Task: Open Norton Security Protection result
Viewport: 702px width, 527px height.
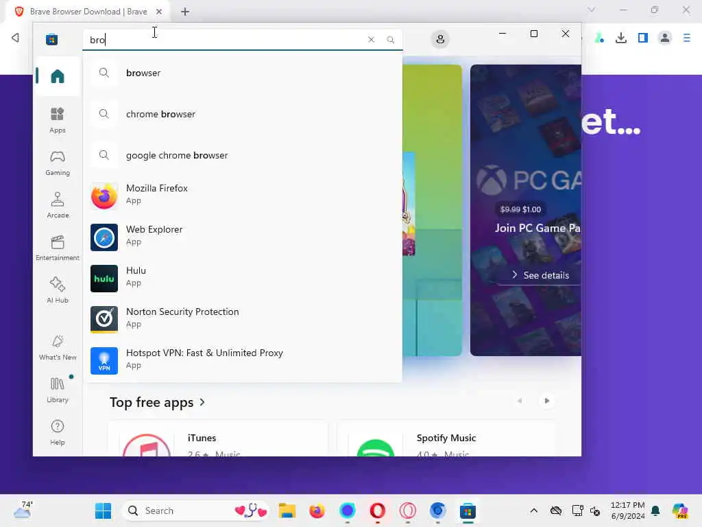Action: [x=242, y=320]
